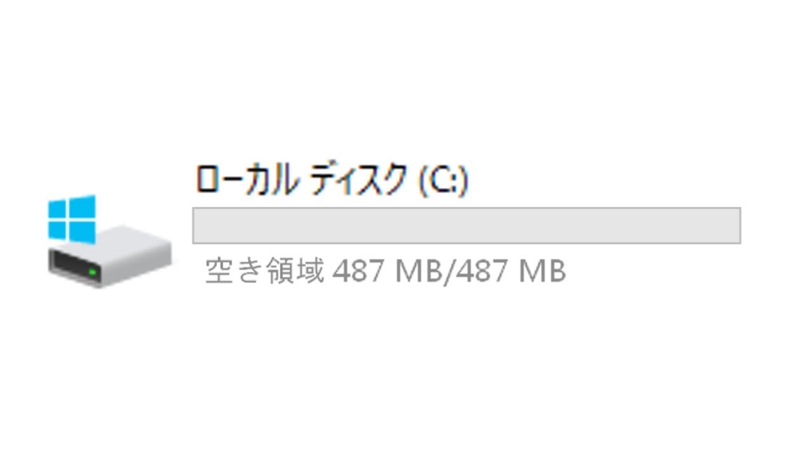Click the 空き領域 free space label
This screenshot has height=457, width=812.
tap(265, 272)
